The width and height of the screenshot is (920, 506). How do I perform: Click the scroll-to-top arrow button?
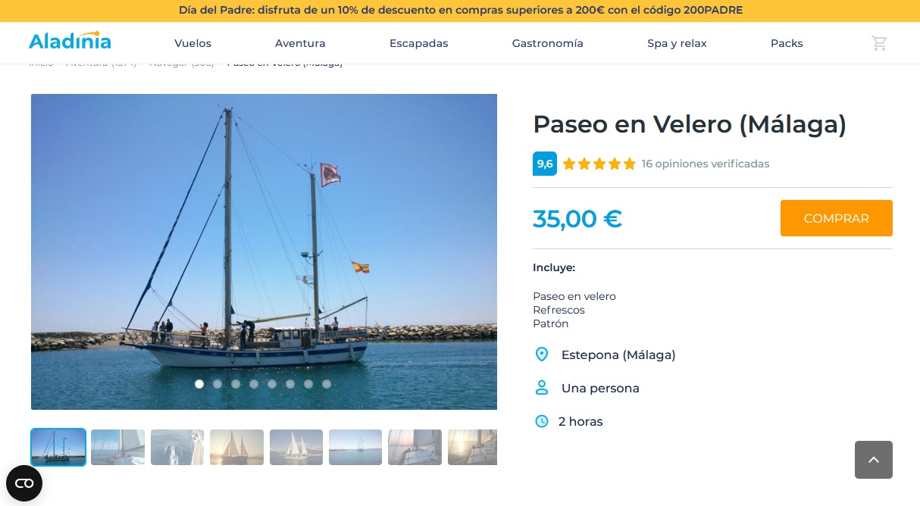click(x=873, y=460)
